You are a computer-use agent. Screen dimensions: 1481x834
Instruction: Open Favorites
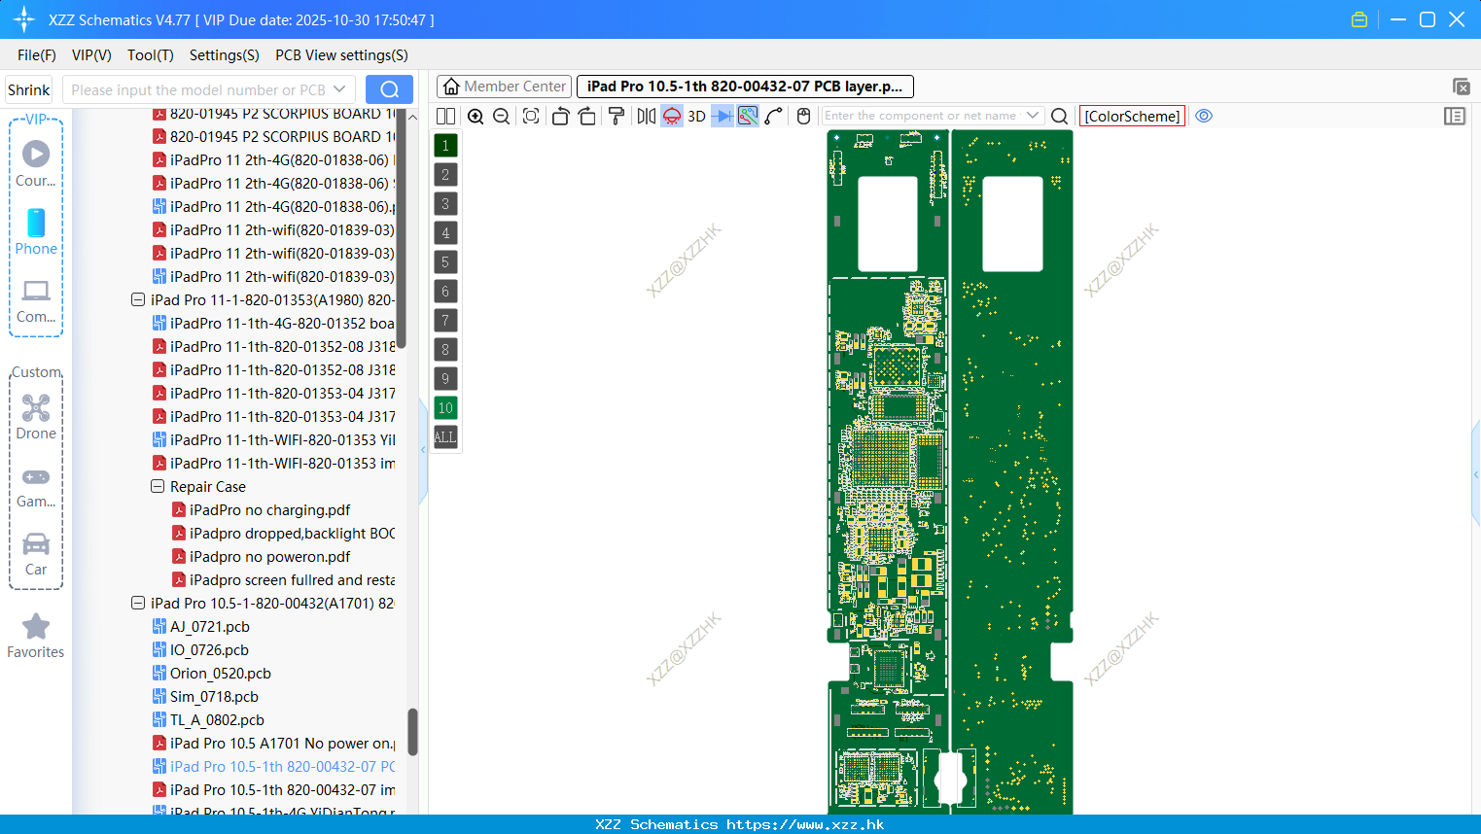36,637
